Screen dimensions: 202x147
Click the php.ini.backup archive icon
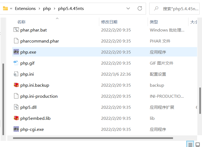(16, 85)
